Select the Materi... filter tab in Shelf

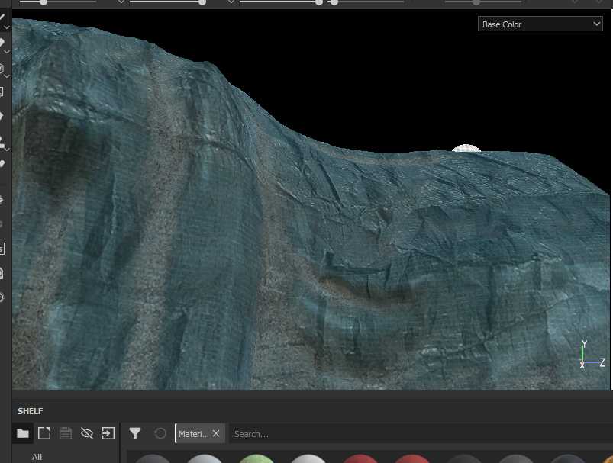(x=193, y=434)
